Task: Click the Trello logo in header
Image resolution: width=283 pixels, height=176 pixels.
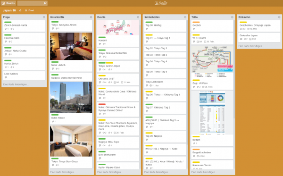Action: 161,3
